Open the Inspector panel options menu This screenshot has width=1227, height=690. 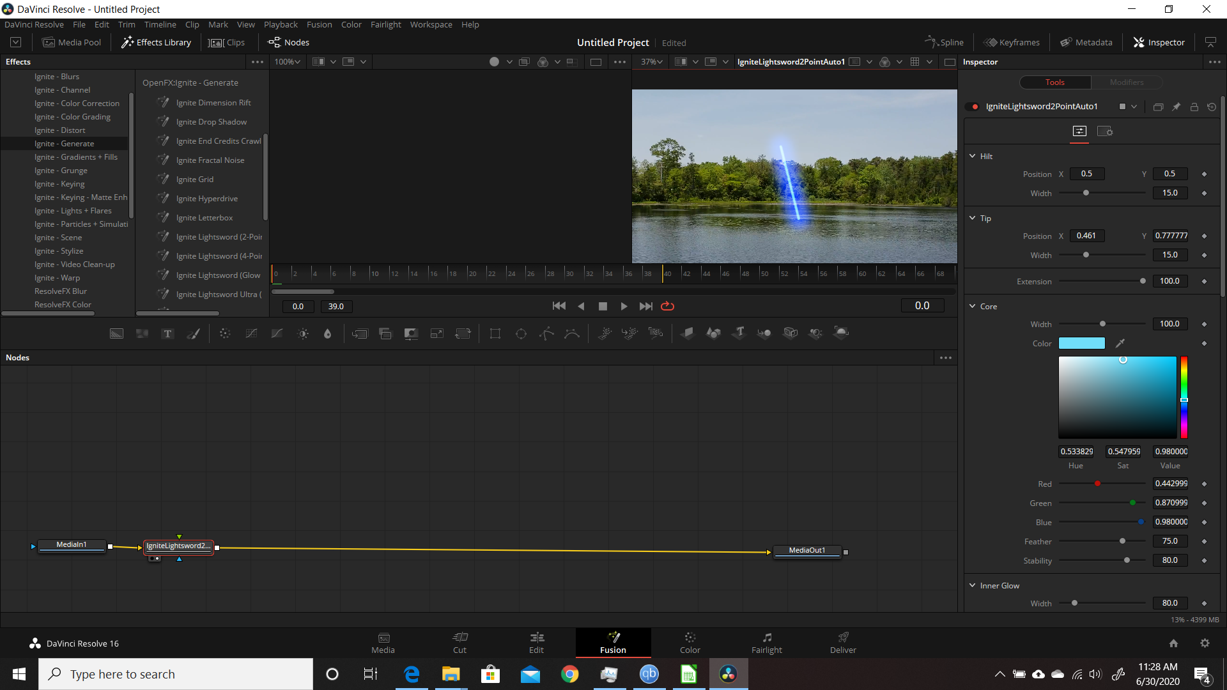(1215, 62)
